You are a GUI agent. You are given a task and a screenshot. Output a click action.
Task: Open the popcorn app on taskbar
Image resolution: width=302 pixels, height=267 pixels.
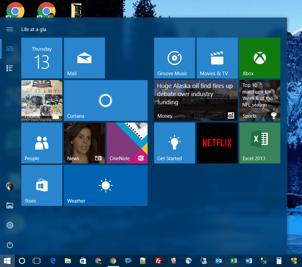coord(173,261)
